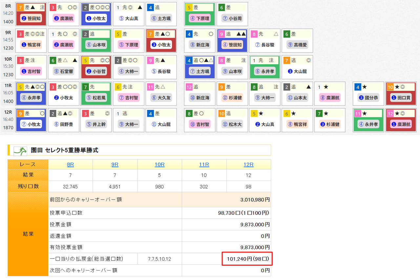Select the result number 10 under 11R

(204, 175)
